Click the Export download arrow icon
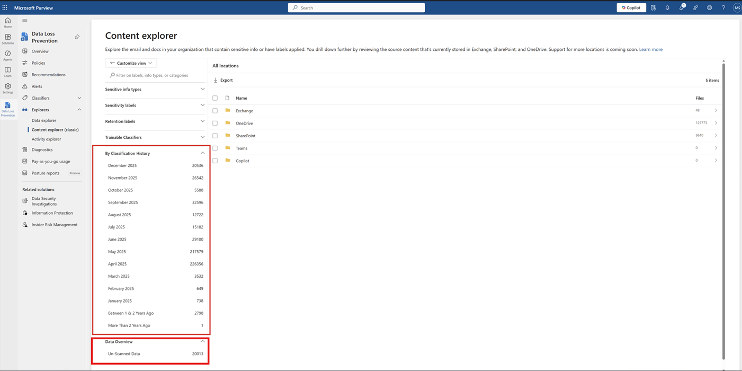Viewport: 742px width, 371px height. 216,80
